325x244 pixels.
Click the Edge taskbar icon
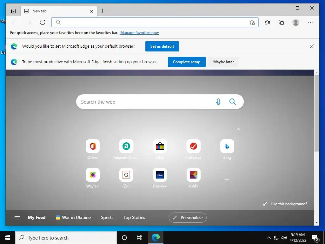pos(156,238)
